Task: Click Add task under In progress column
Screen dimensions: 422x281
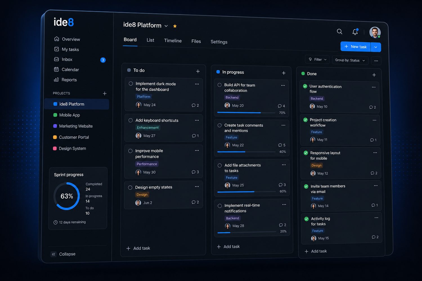Action: [x=228, y=247]
